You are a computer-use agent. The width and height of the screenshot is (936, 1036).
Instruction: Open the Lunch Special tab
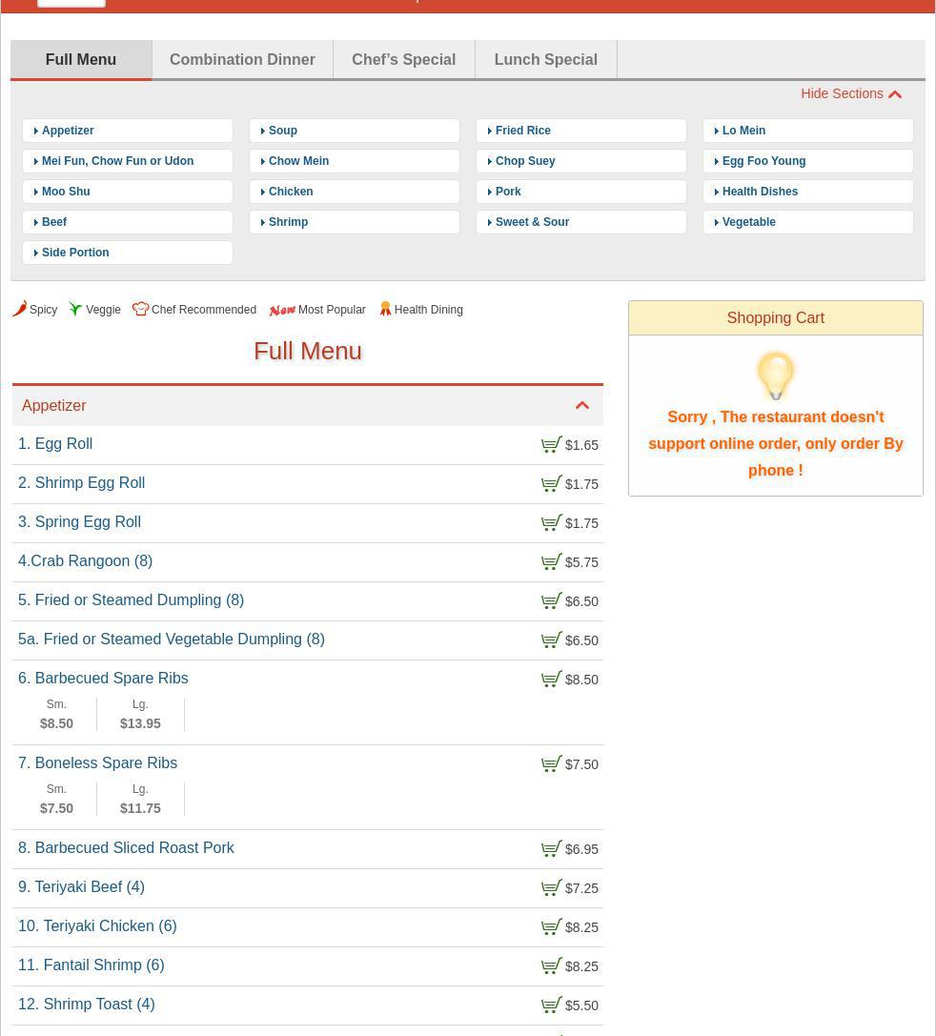[545, 59]
